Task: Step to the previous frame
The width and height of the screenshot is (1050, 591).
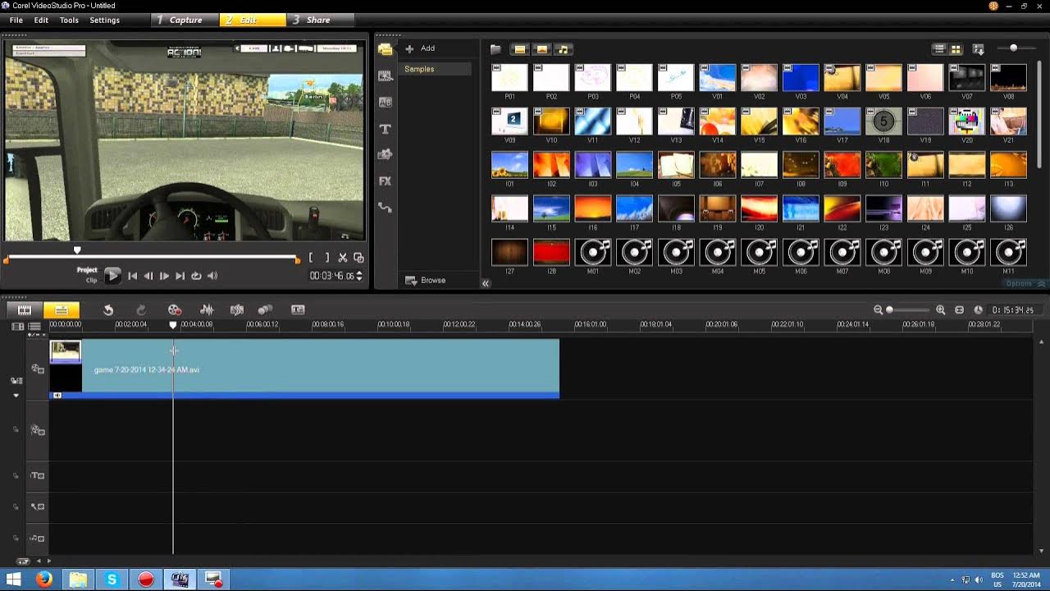Action: [x=148, y=276]
